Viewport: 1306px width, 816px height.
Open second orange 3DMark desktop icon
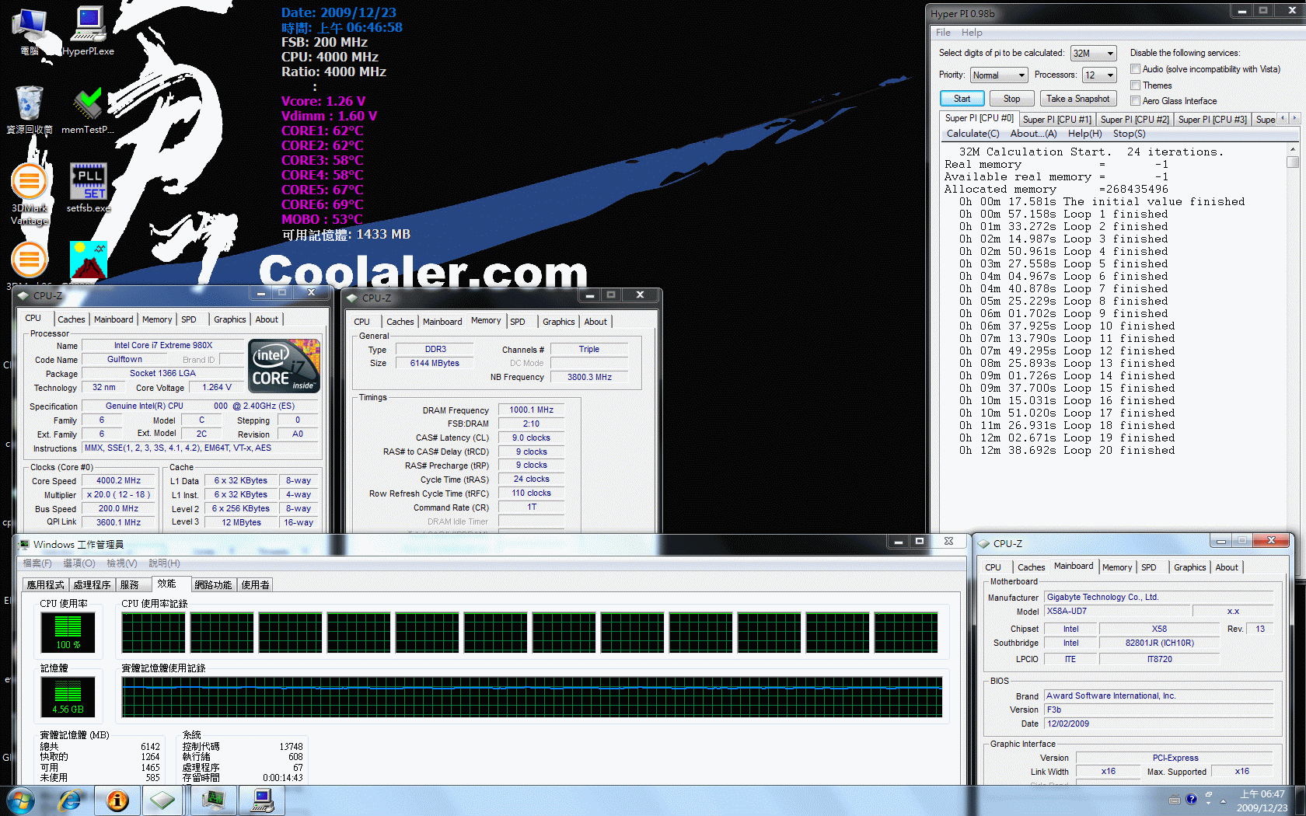(x=30, y=260)
